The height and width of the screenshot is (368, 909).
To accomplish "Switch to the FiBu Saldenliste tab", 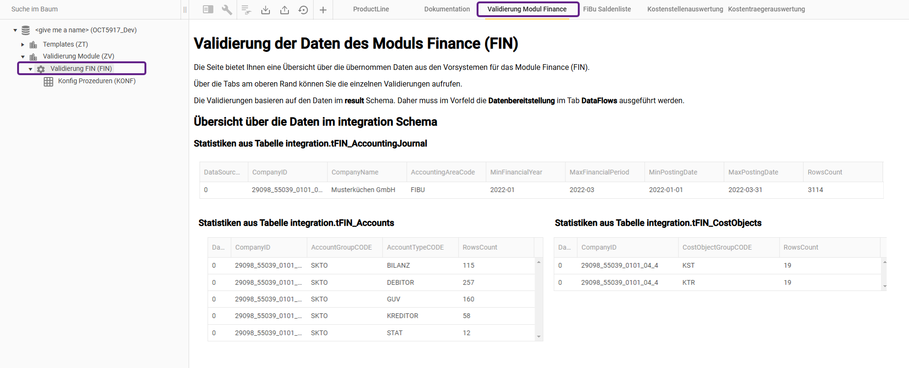I will (x=607, y=9).
